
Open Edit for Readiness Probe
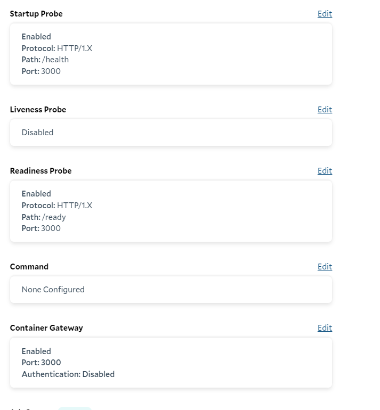click(x=325, y=170)
